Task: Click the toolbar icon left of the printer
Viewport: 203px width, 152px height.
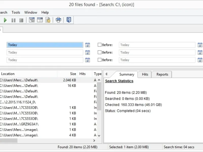Action: [x=48, y=20]
